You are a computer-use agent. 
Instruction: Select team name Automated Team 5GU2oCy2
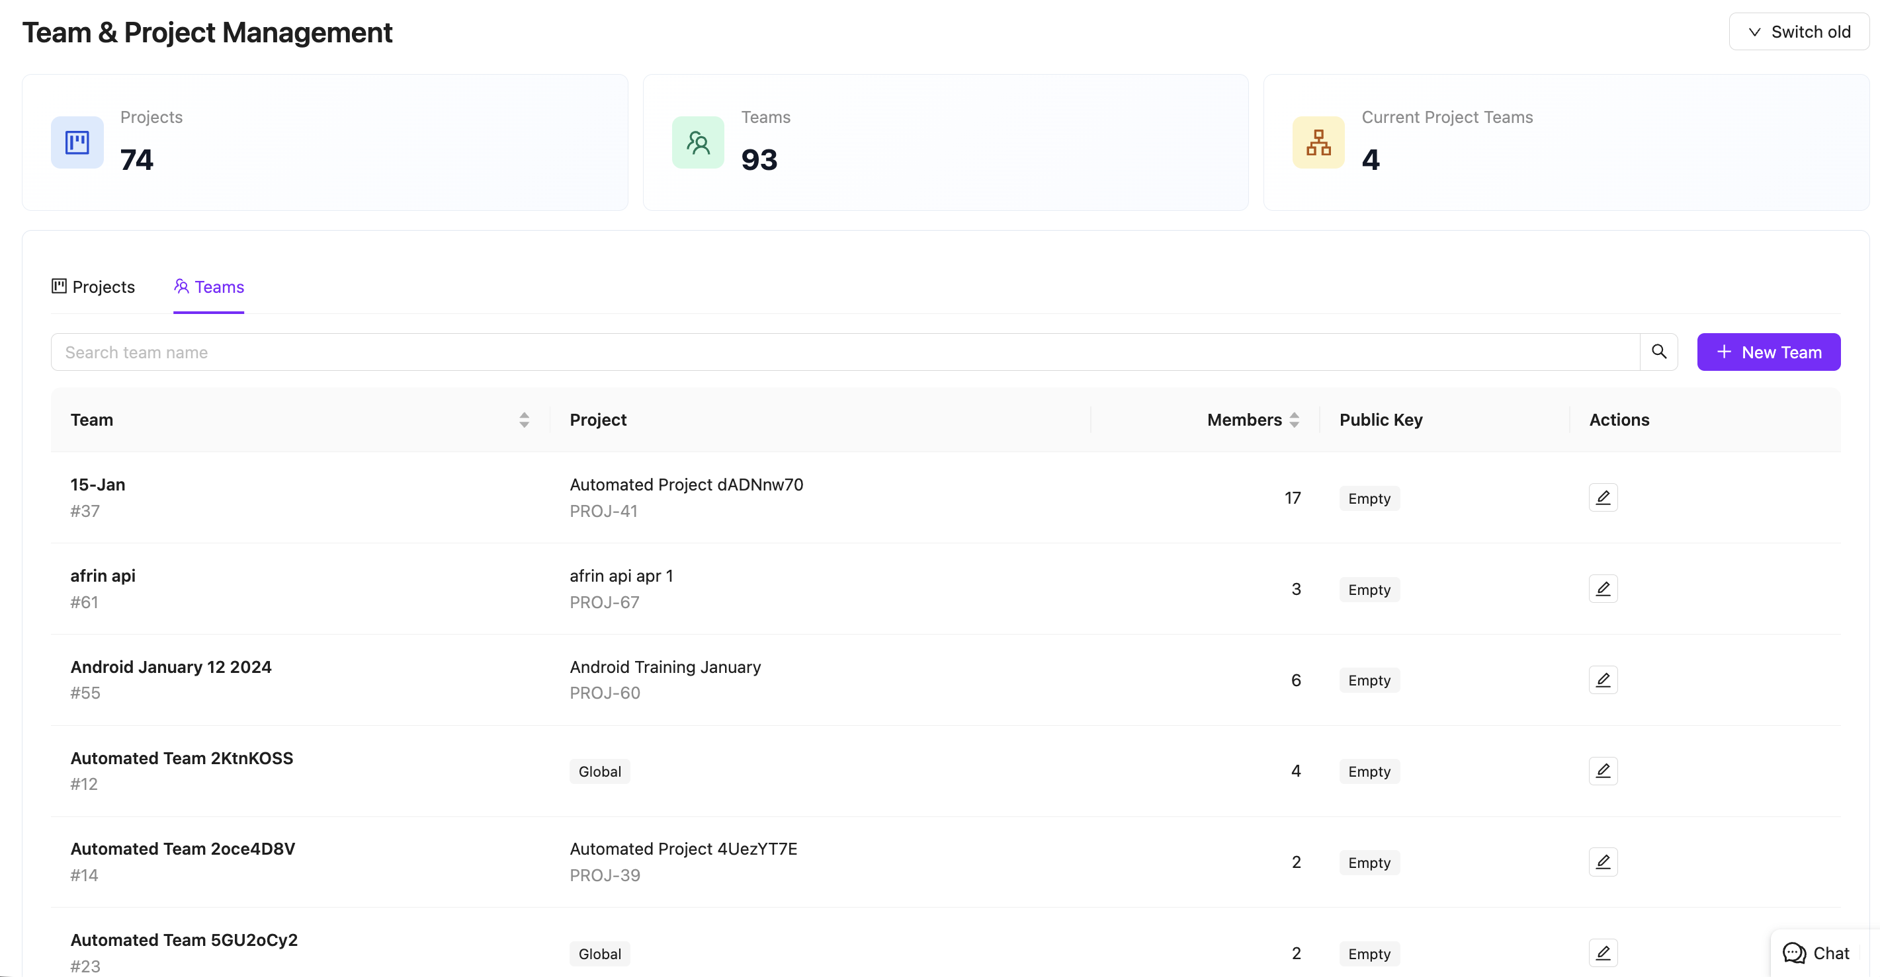tap(184, 940)
